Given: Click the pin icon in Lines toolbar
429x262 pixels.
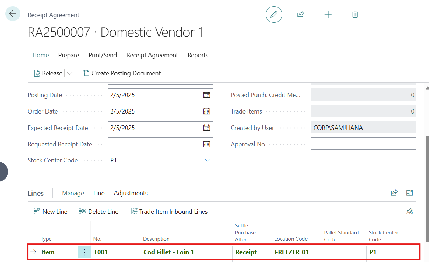Looking at the screenshot, I should [x=409, y=211].
